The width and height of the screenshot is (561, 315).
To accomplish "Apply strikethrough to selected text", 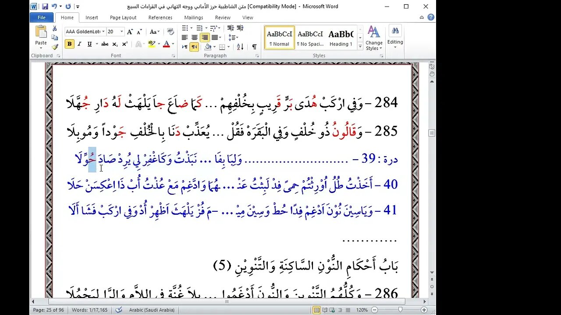I will click(105, 44).
